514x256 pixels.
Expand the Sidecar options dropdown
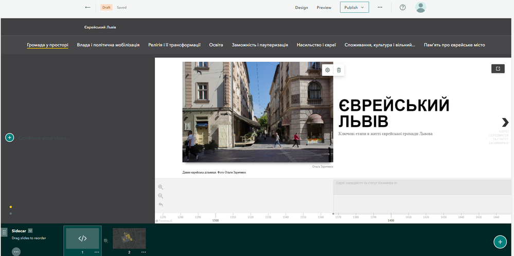(30, 231)
